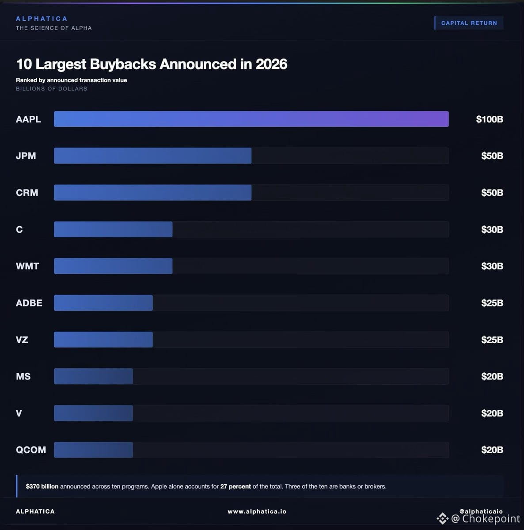524x530 pixels.
Task: Click the QCOM blue bar
Action: click(93, 450)
